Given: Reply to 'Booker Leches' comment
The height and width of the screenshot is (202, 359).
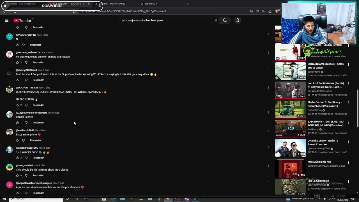Looking at the screenshot, I should click(38, 123).
